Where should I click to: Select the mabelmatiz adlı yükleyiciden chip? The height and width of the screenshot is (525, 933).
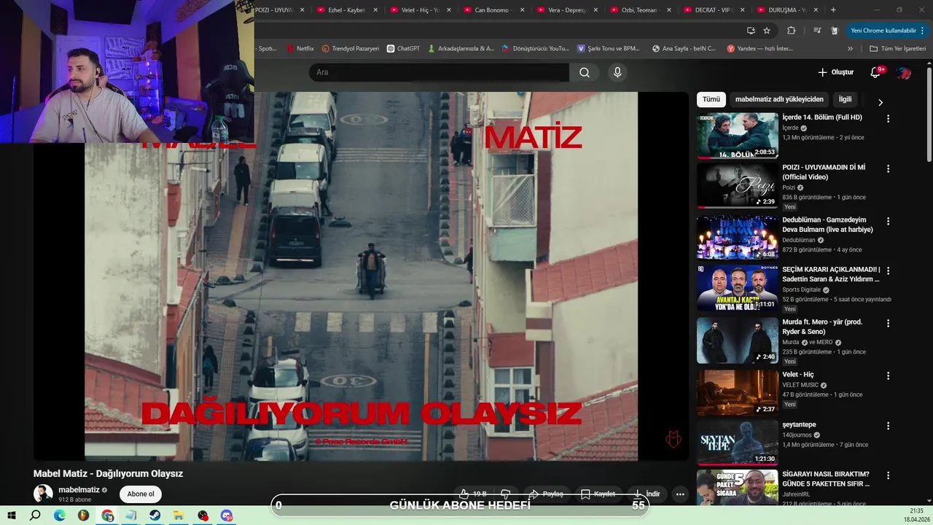(x=779, y=99)
